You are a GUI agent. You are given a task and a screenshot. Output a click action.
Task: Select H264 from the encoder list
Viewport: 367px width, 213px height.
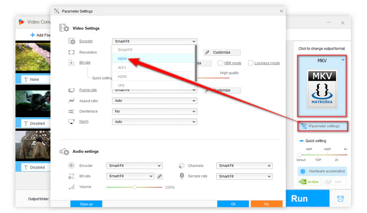click(124, 59)
